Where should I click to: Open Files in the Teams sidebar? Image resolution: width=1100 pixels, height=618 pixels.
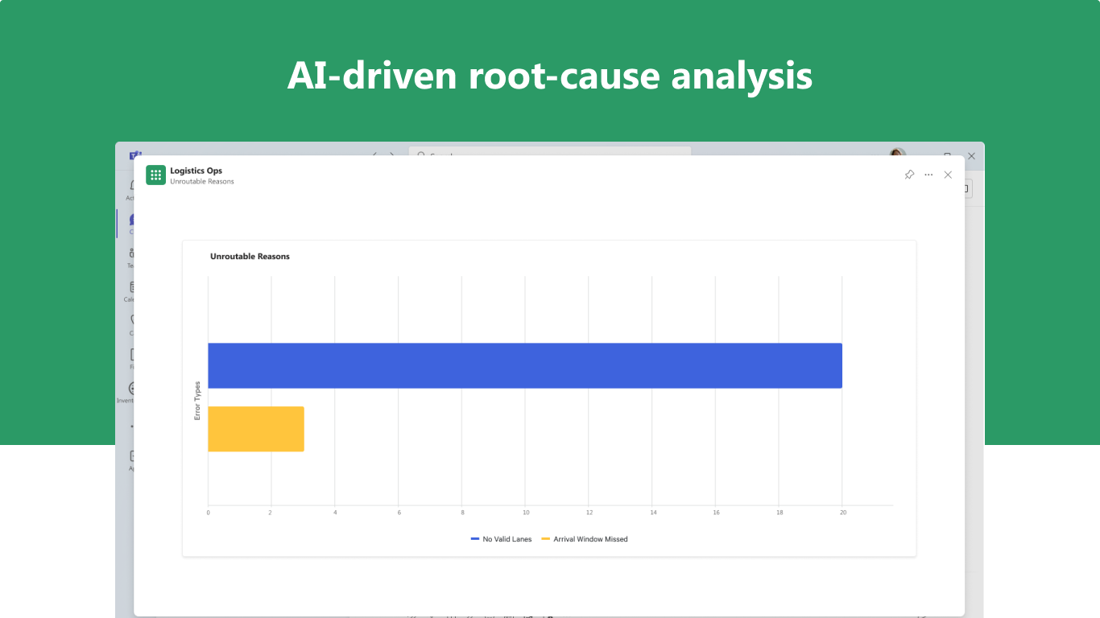[129, 359]
